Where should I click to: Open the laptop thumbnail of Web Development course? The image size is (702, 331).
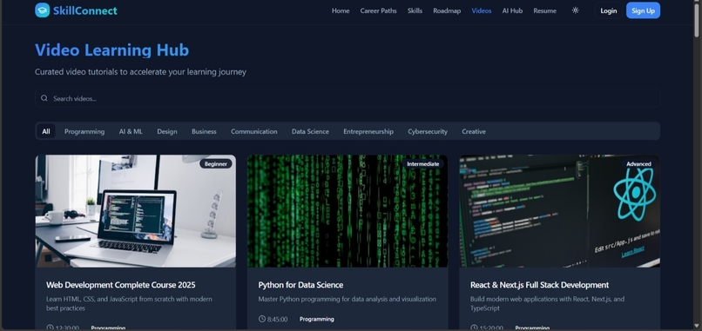pyautogui.click(x=136, y=211)
